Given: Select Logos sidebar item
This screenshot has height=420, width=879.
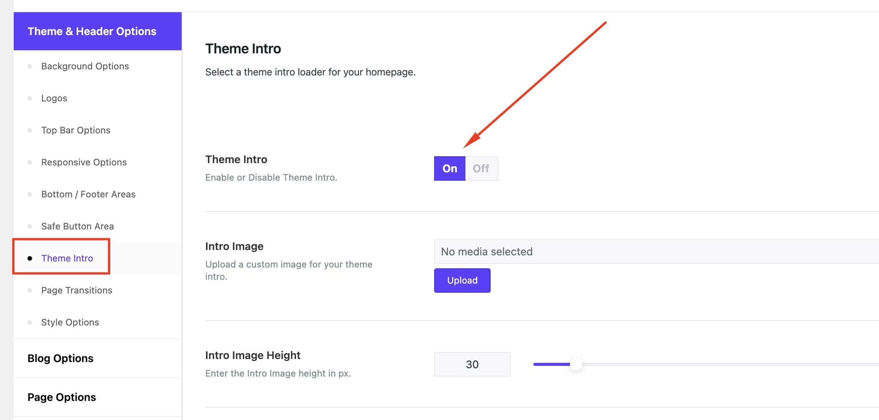Looking at the screenshot, I should 54,98.
